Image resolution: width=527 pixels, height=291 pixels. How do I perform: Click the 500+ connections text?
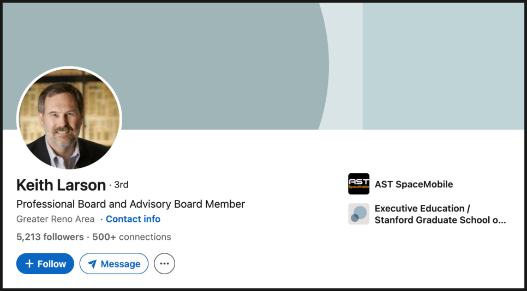131,237
